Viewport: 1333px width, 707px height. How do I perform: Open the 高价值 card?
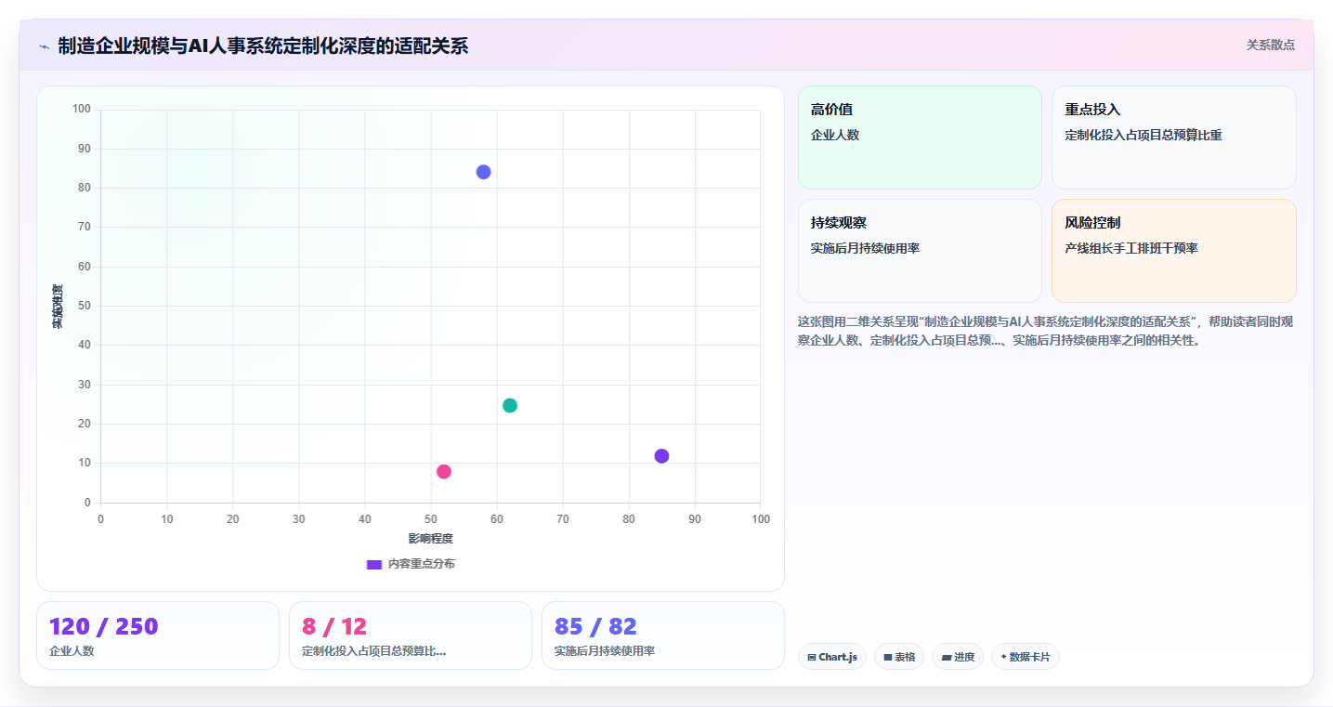click(920, 137)
